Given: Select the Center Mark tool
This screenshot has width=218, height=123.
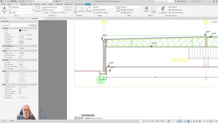Looking at the screenshot, I should (x=76, y=10).
